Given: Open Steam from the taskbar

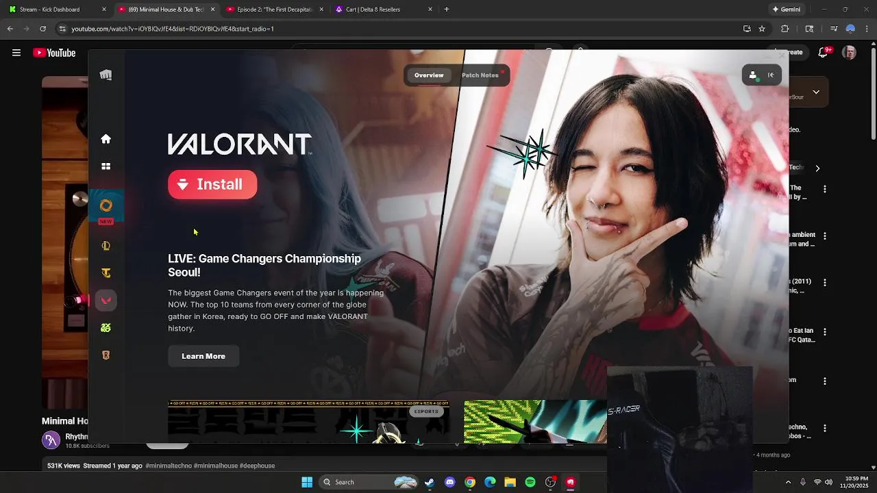Looking at the screenshot, I should (429, 482).
